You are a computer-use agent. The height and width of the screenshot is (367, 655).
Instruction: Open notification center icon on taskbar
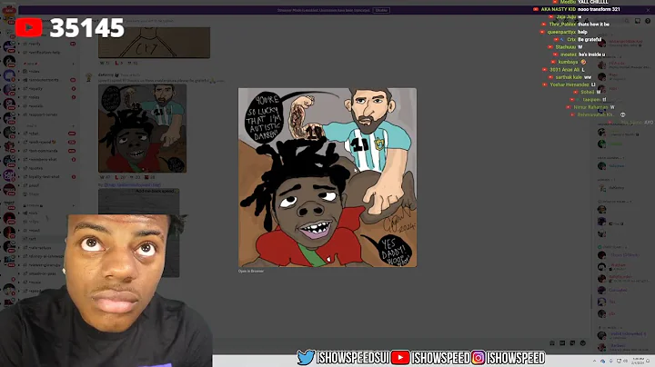click(x=649, y=362)
